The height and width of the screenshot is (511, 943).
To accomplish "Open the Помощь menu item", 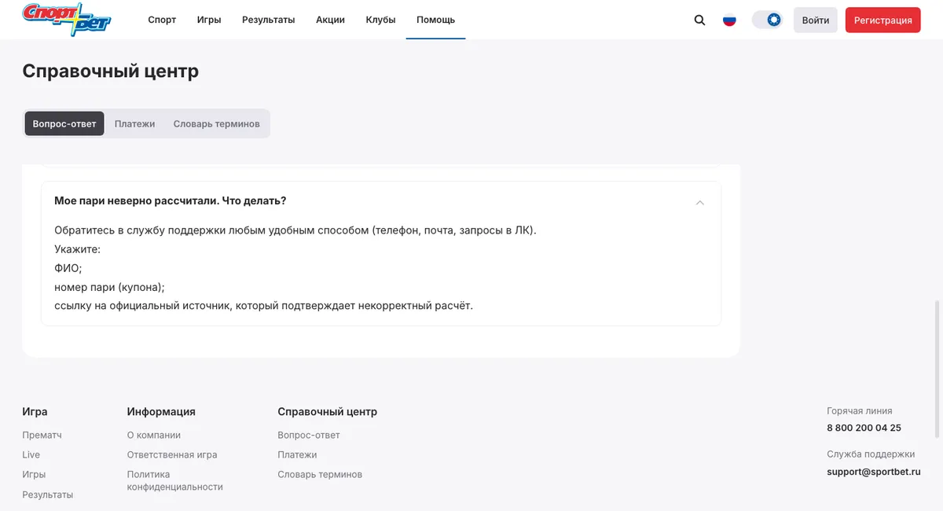I will [435, 20].
